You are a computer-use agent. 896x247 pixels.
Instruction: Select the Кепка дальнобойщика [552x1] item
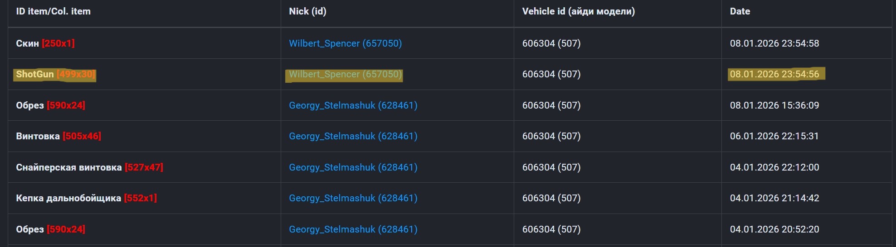[x=86, y=198]
